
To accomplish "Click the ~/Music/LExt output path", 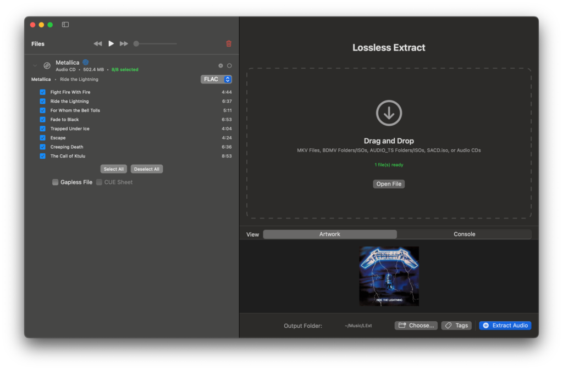I will click(358, 326).
